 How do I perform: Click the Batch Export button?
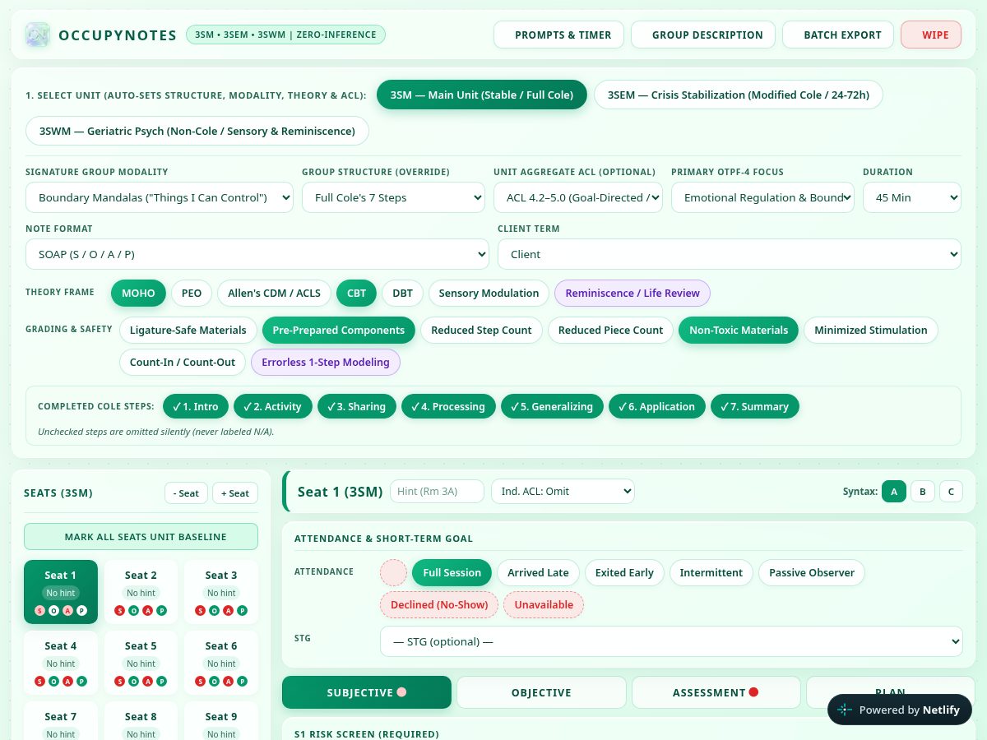point(838,35)
